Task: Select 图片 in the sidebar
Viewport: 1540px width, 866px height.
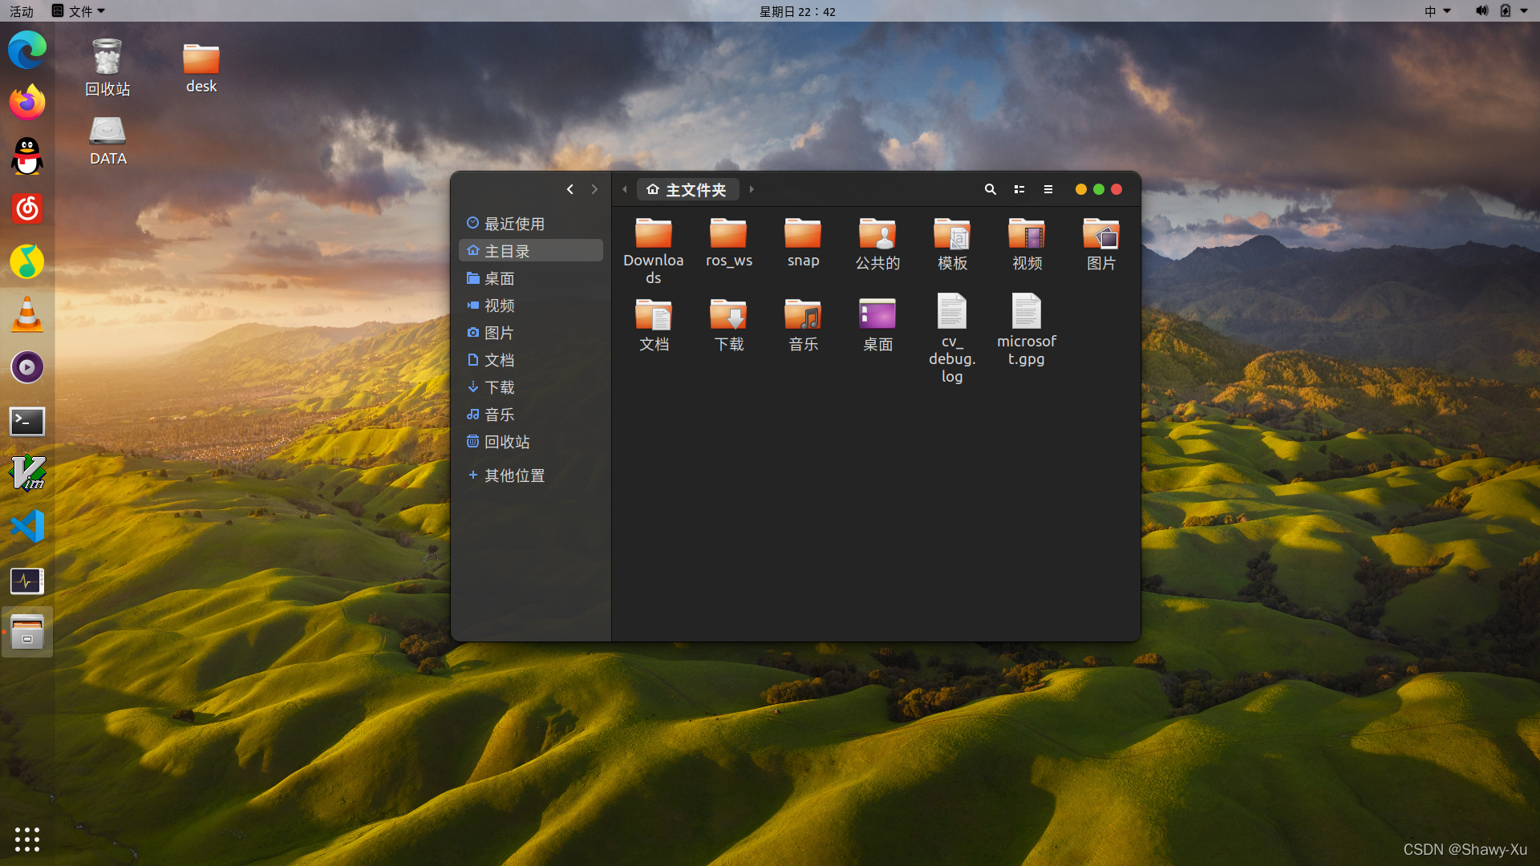Action: pos(531,332)
